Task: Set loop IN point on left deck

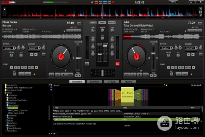Action: click(21, 74)
